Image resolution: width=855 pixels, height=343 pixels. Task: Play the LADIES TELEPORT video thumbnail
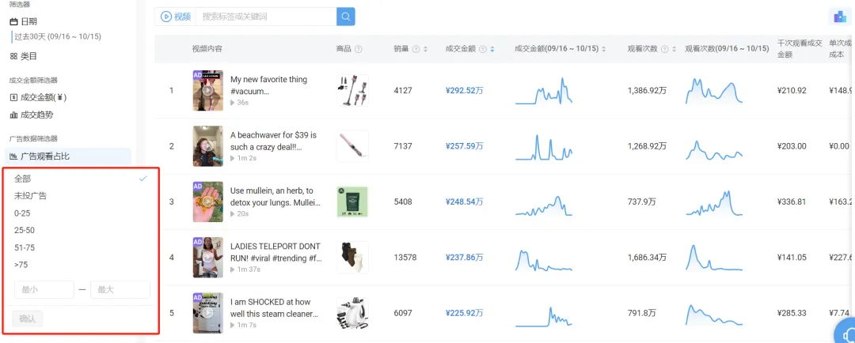207,257
